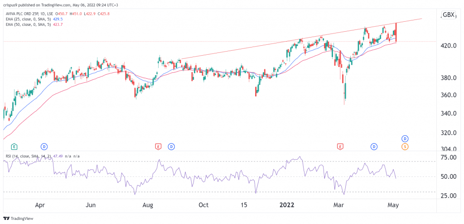Viewport: 464px width, 224px height.
Task: Click the red E earnings marker above Mar
Action: 341,146
